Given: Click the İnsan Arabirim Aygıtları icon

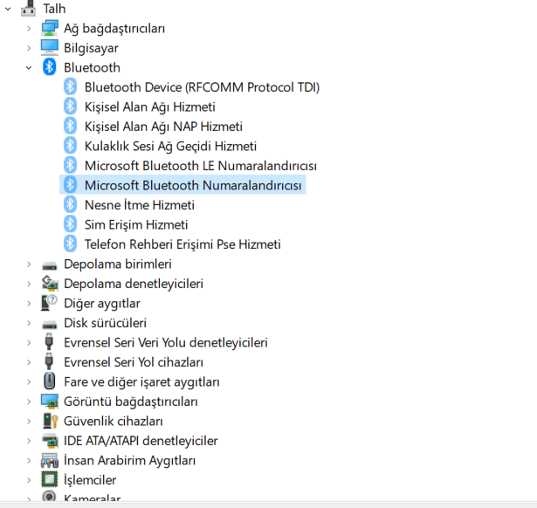Looking at the screenshot, I should coord(50,460).
